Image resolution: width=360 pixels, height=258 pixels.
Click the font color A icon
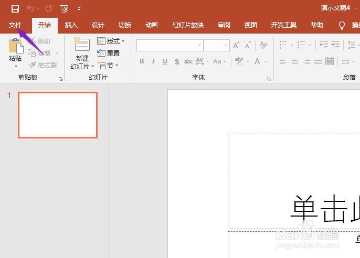point(257,61)
